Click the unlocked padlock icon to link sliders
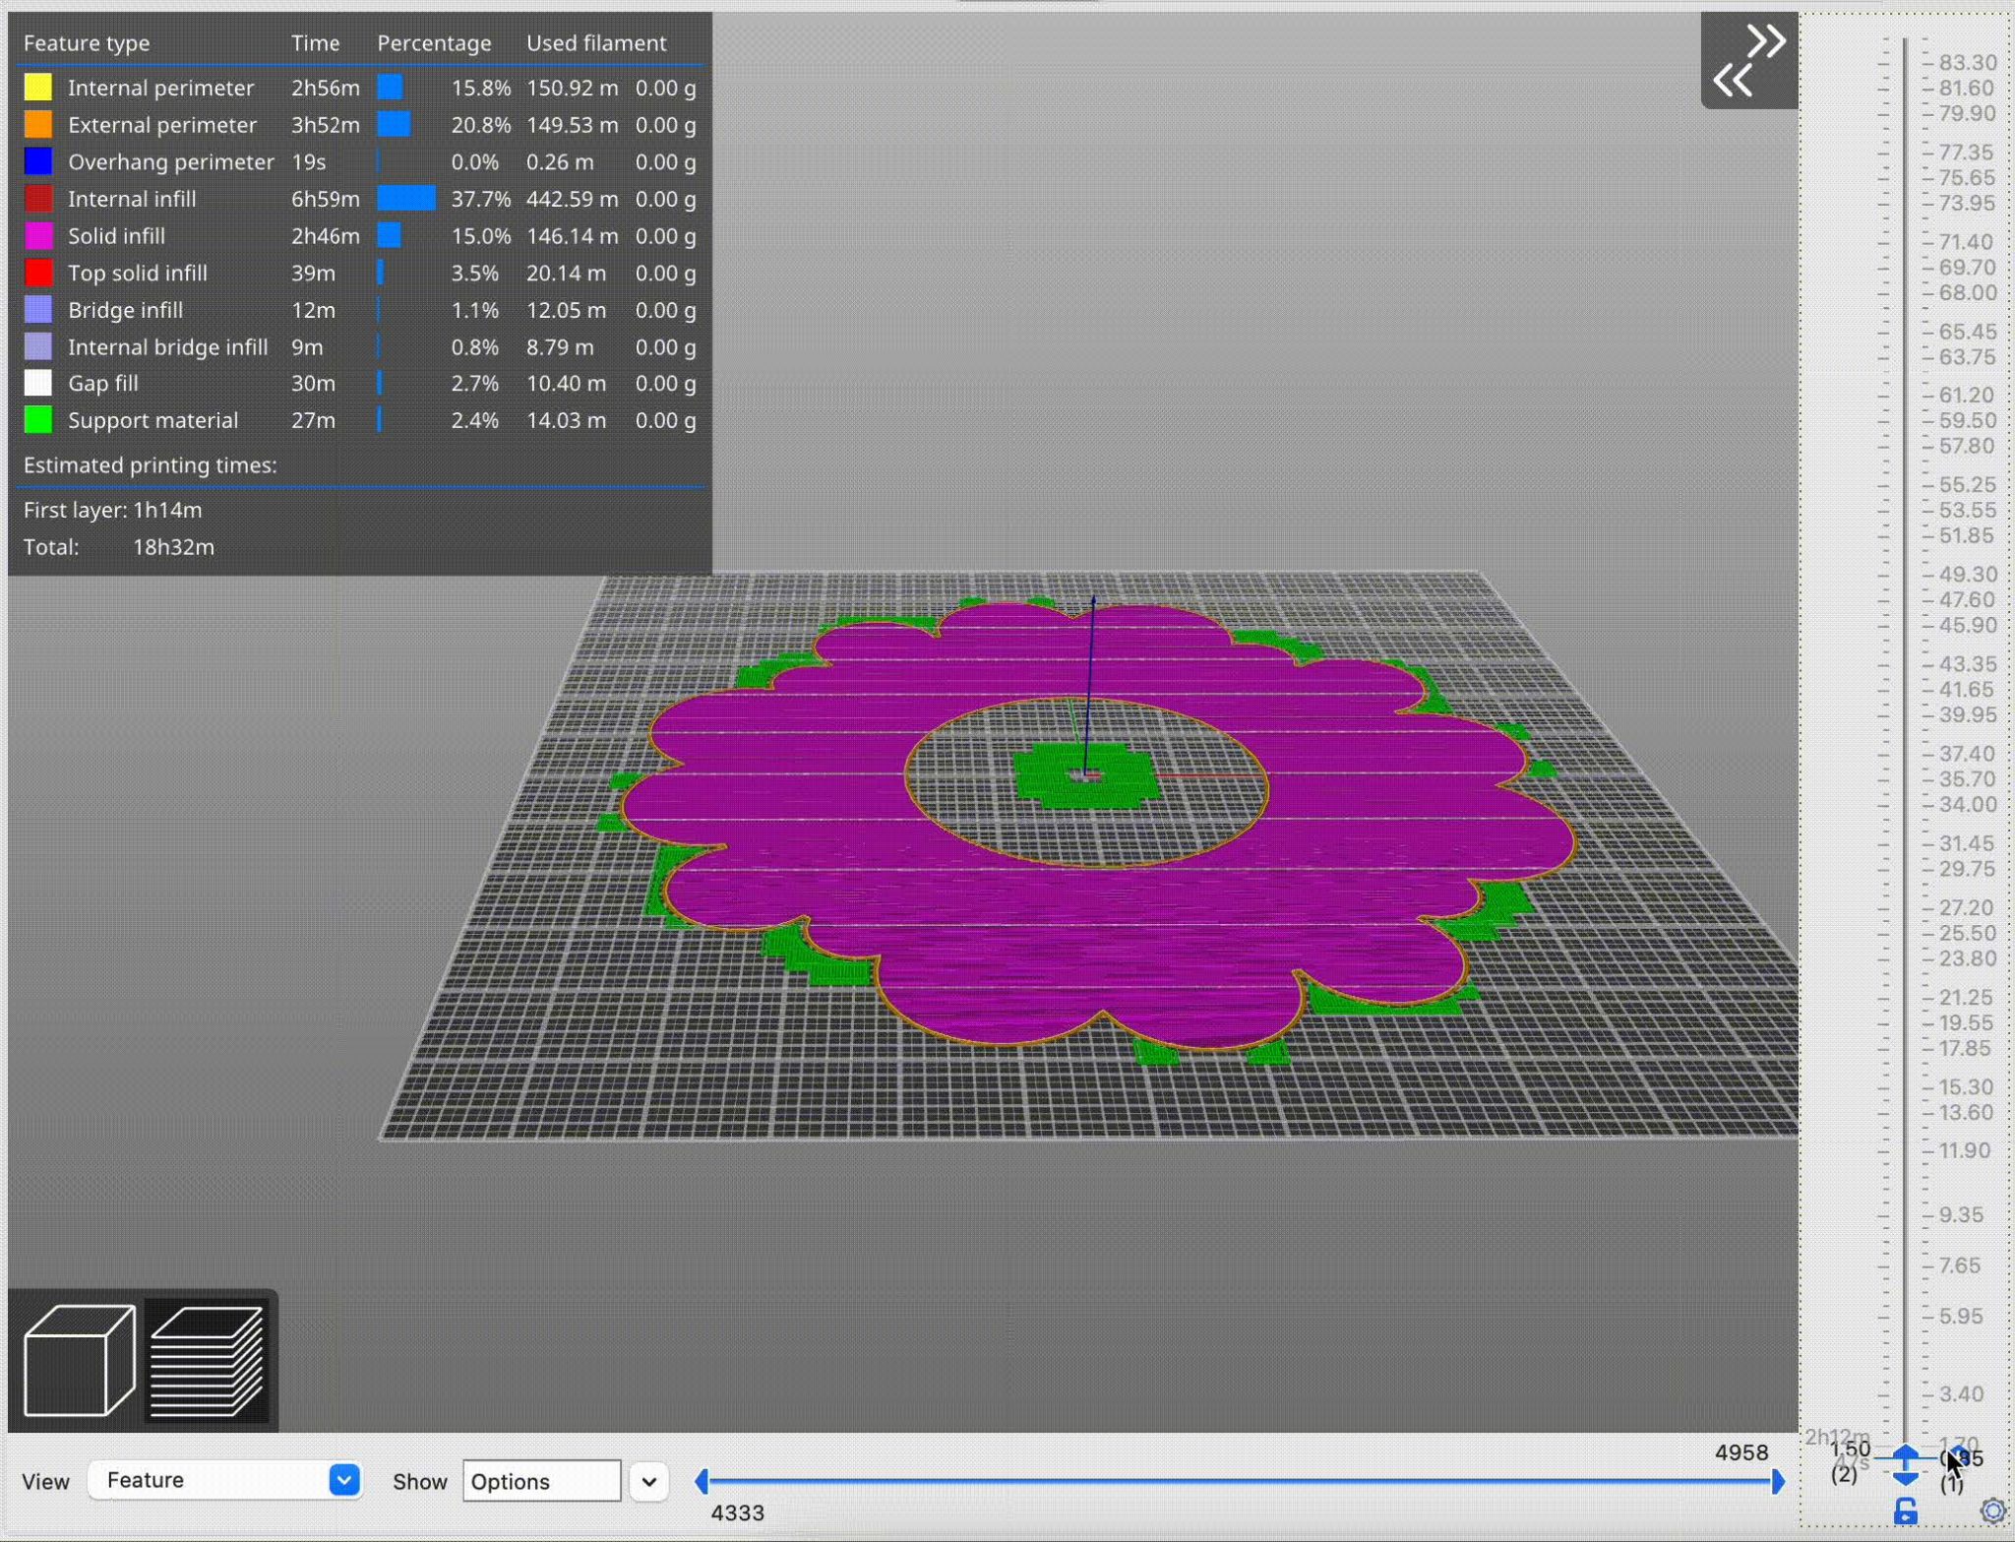Viewport: 2015px width, 1542px height. tap(1907, 1509)
